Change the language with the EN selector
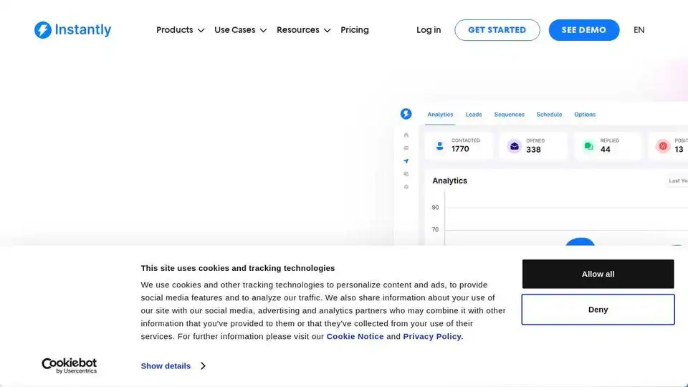The image size is (688, 387). pyautogui.click(x=639, y=30)
